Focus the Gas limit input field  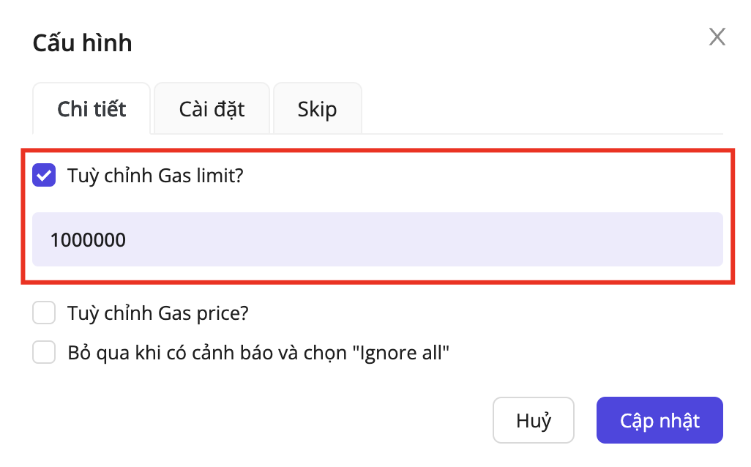(x=377, y=239)
